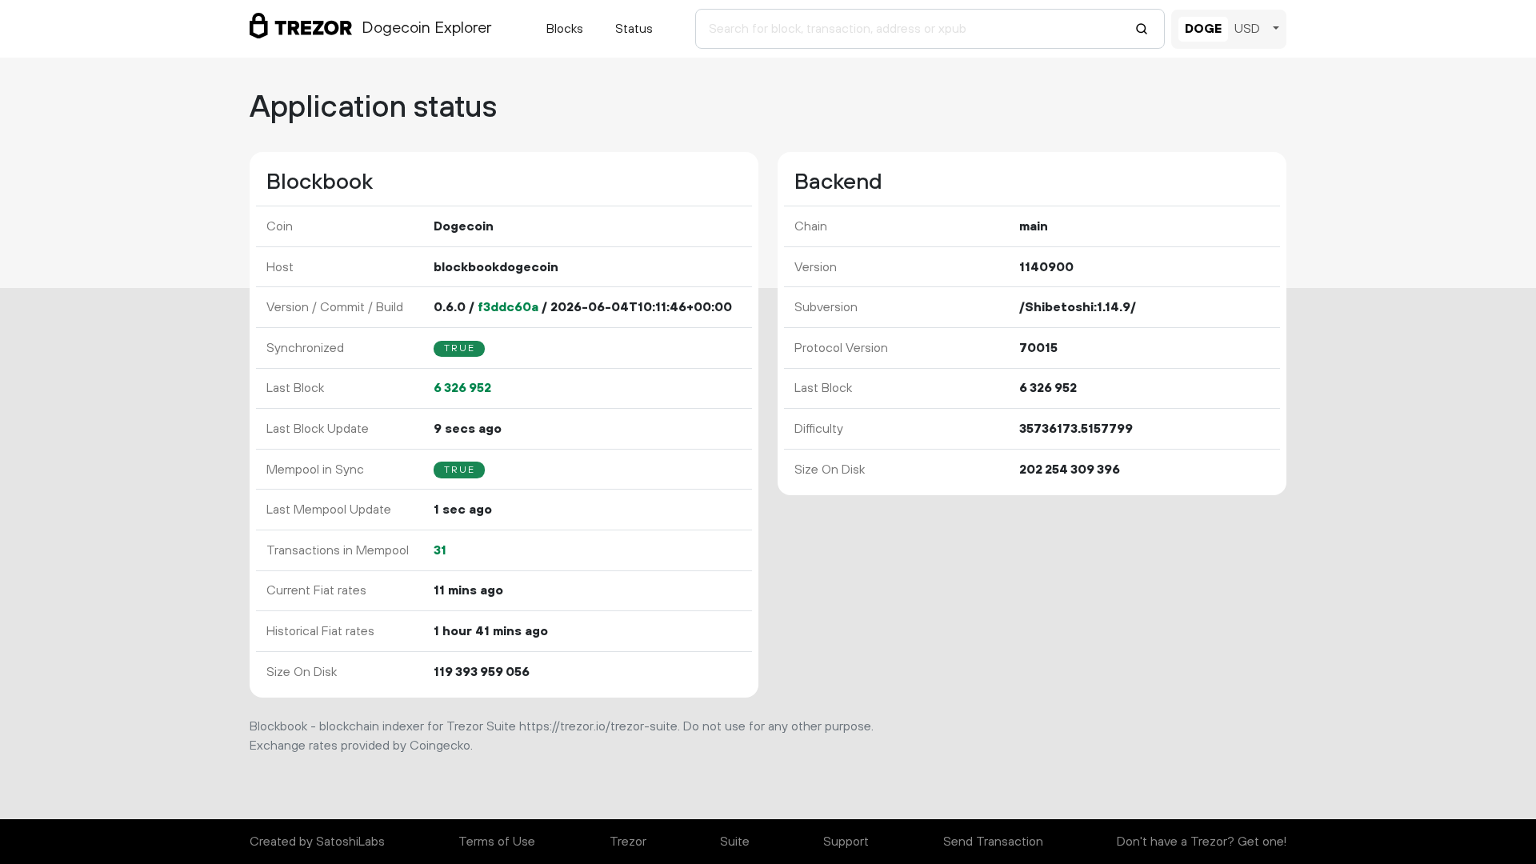Click difficulty value 35736173.5157799
The width and height of the screenshot is (1536, 864).
tap(1076, 429)
